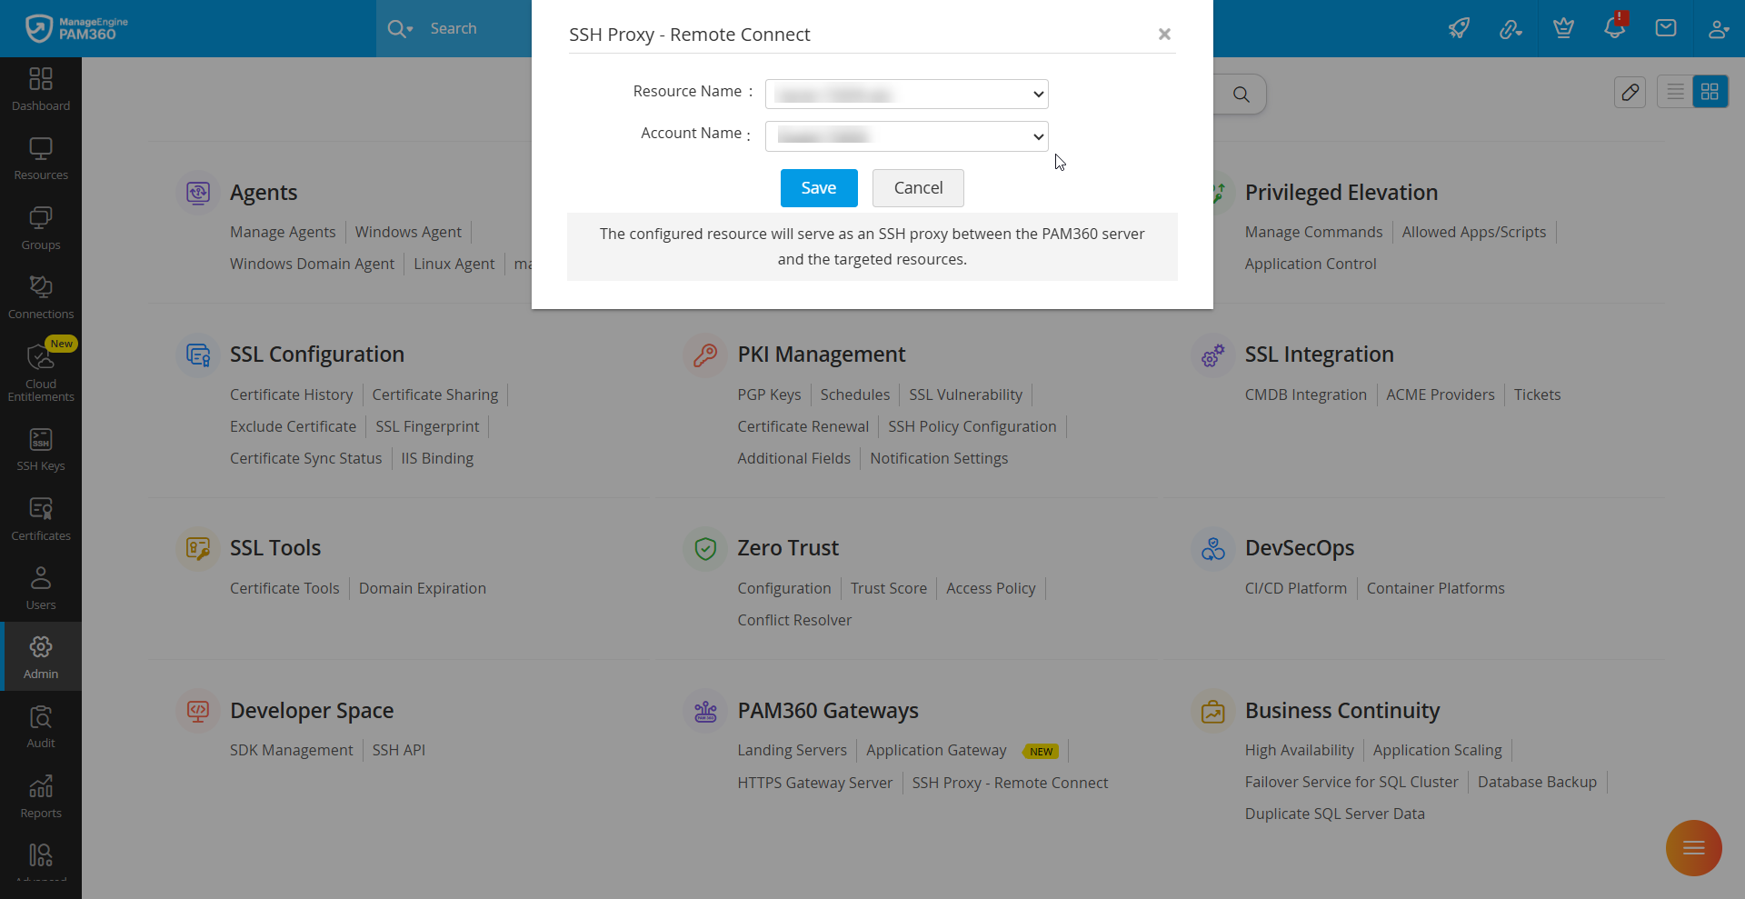Click the user profile icon

coord(1718,28)
